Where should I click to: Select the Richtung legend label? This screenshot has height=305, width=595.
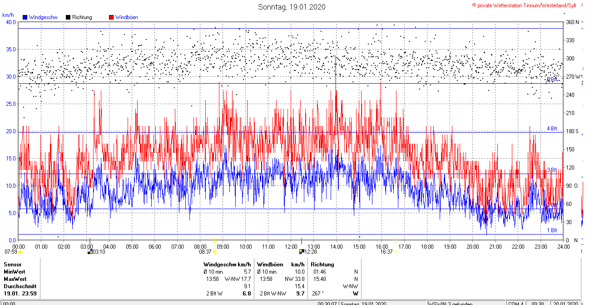(x=82, y=17)
